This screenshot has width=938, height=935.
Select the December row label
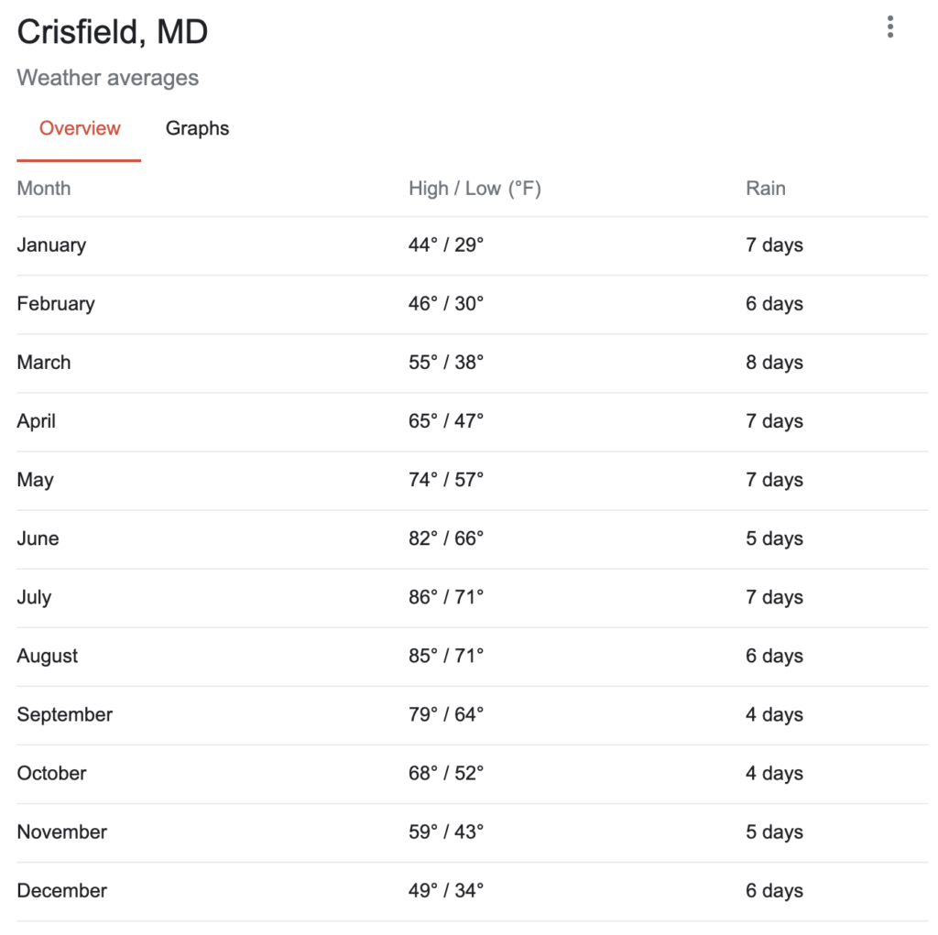coord(62,890)
